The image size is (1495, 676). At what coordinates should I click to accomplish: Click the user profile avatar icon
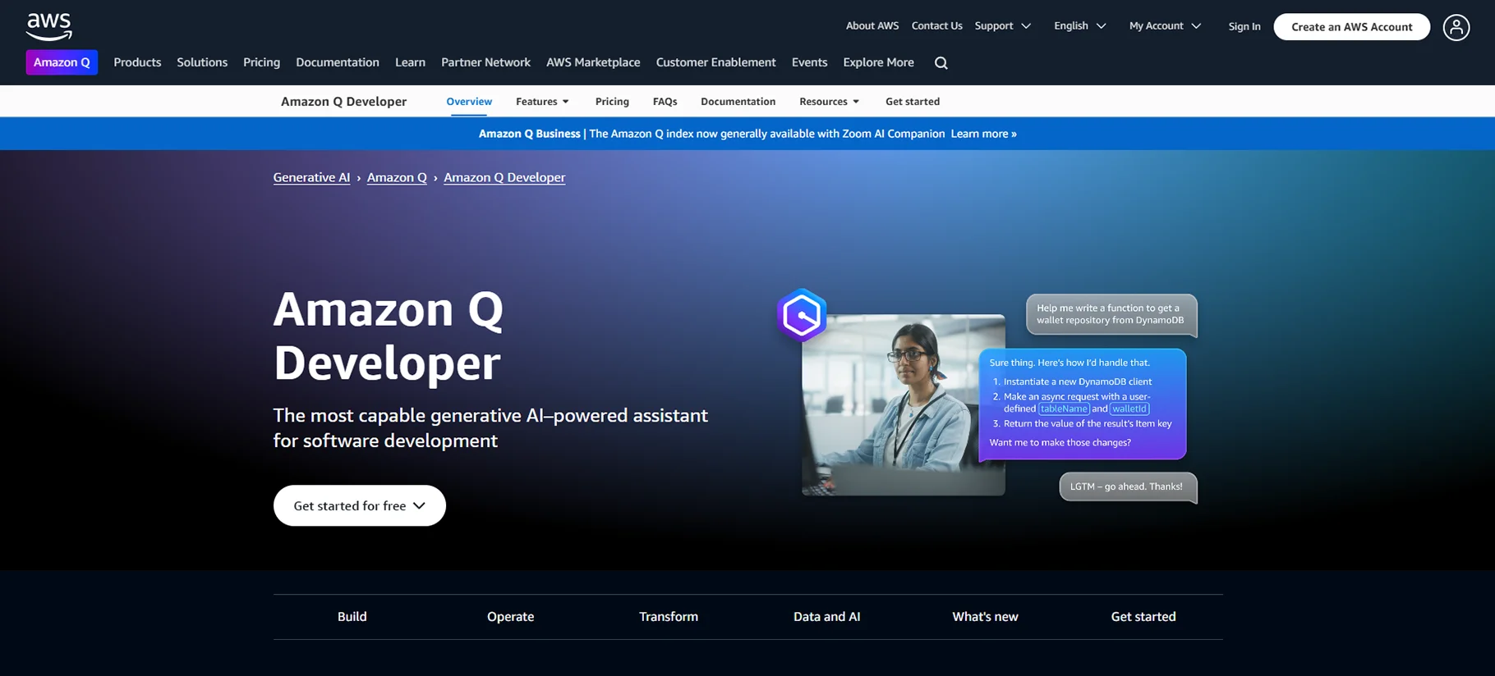(1456, 27)
